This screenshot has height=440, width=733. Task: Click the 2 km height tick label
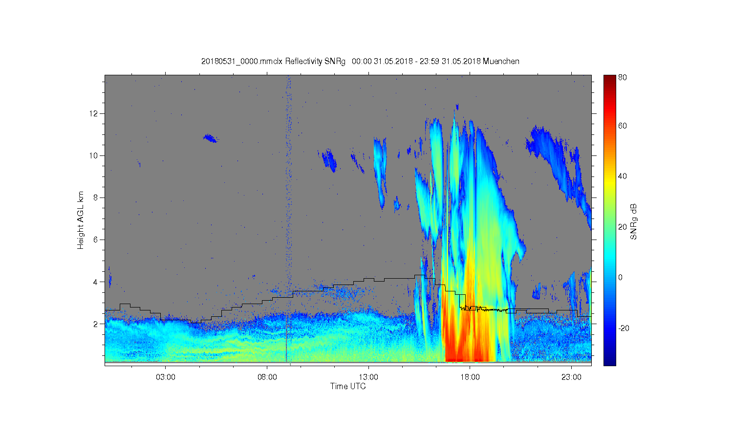(97, 324)
